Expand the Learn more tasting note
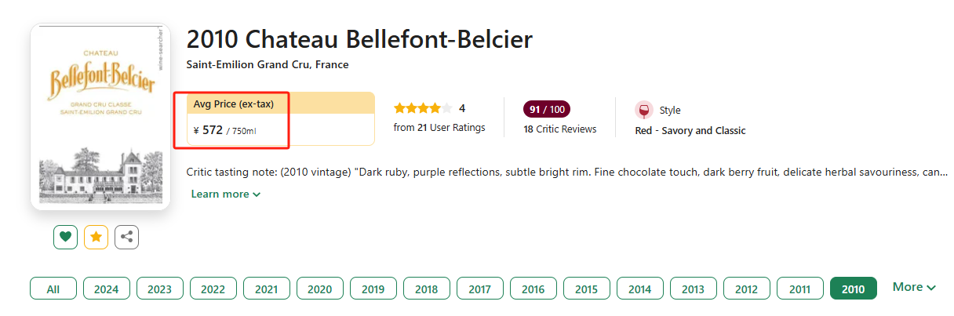 click(226, 194)
